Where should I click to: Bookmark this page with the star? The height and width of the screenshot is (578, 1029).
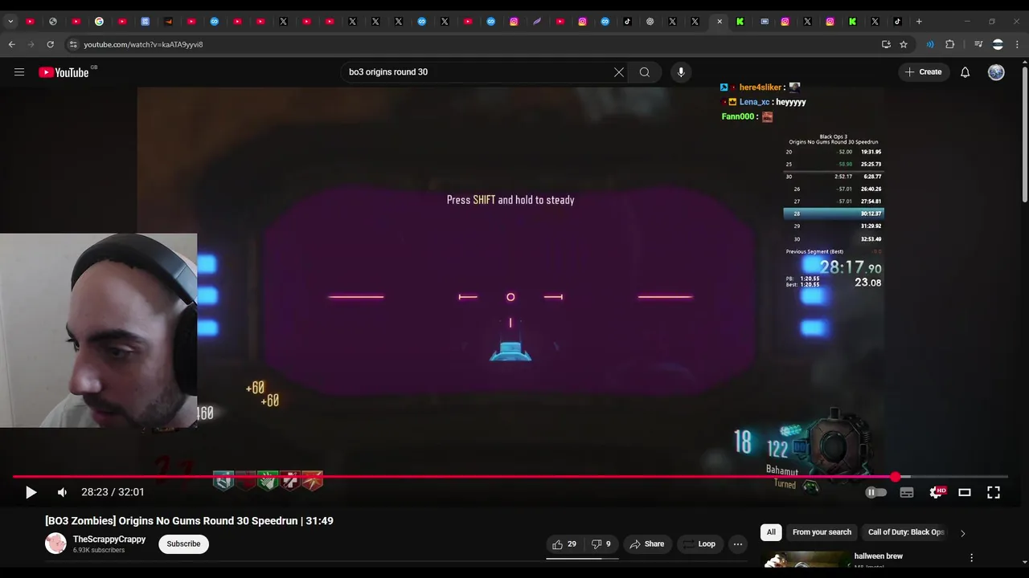(x=904, y=44)
